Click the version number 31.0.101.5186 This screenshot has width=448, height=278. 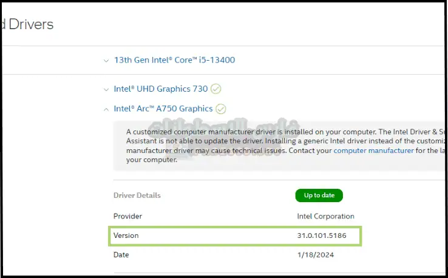point(322,236)
